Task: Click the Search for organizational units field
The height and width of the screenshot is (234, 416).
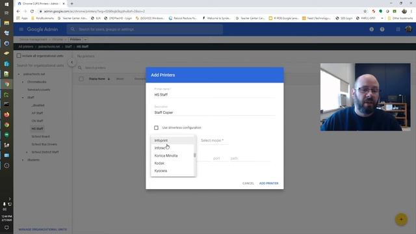Action: pos(40,65)
